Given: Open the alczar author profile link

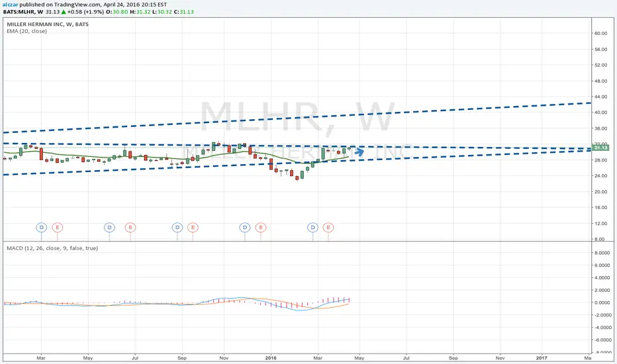Looking at the screenshot, I should pos(10,5).
